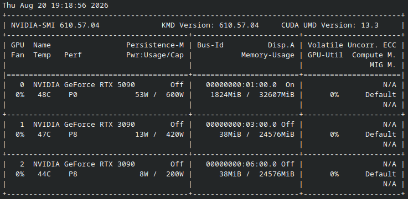The image size is (408, 199).
Task: Click the Persistence-M column header
Action: tap(155, 45)
